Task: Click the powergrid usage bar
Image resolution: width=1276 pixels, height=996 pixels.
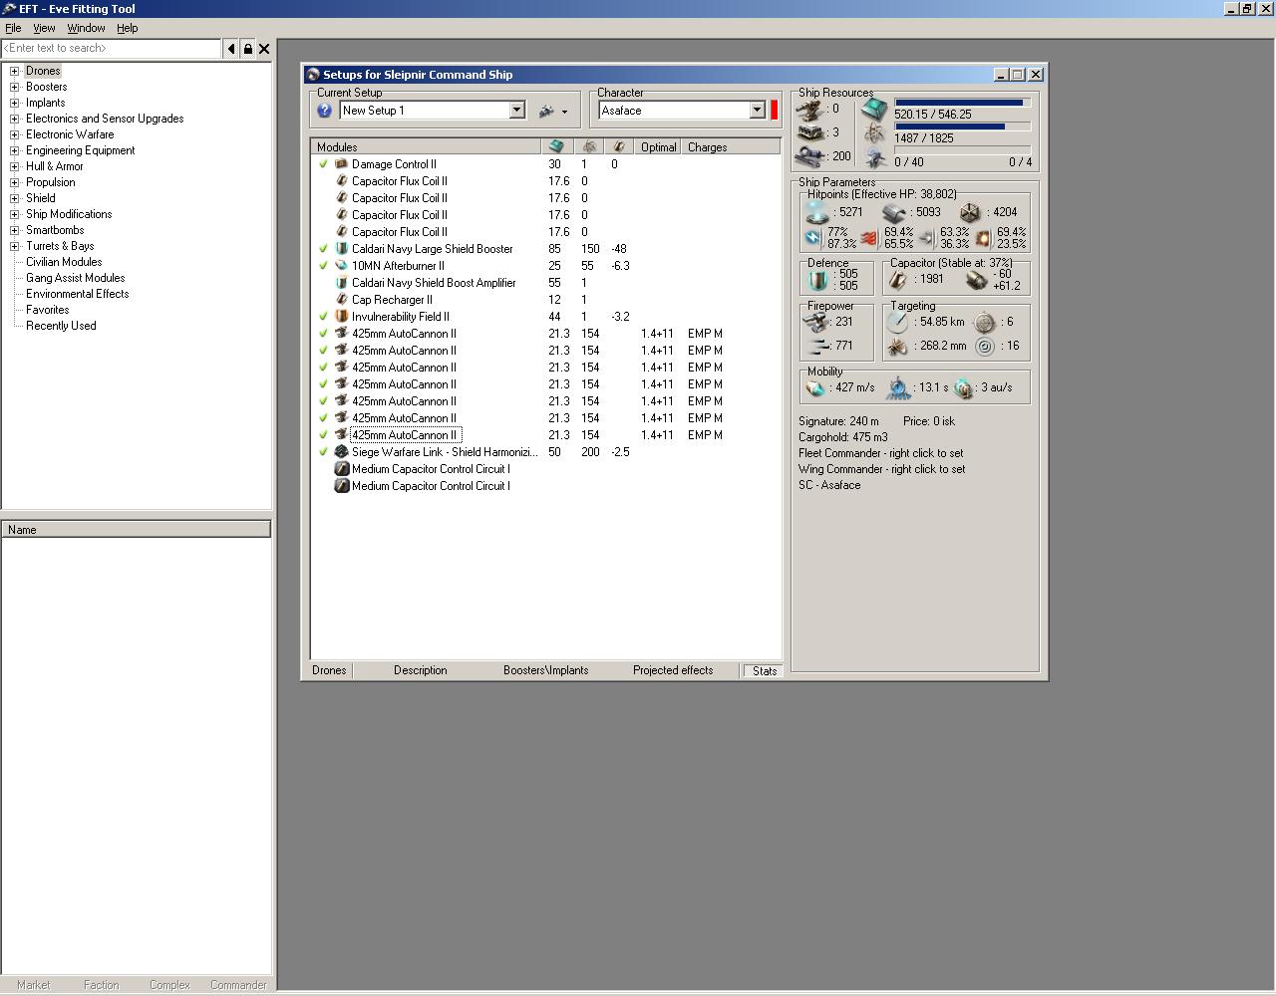Action: click(x=962, y=126)
